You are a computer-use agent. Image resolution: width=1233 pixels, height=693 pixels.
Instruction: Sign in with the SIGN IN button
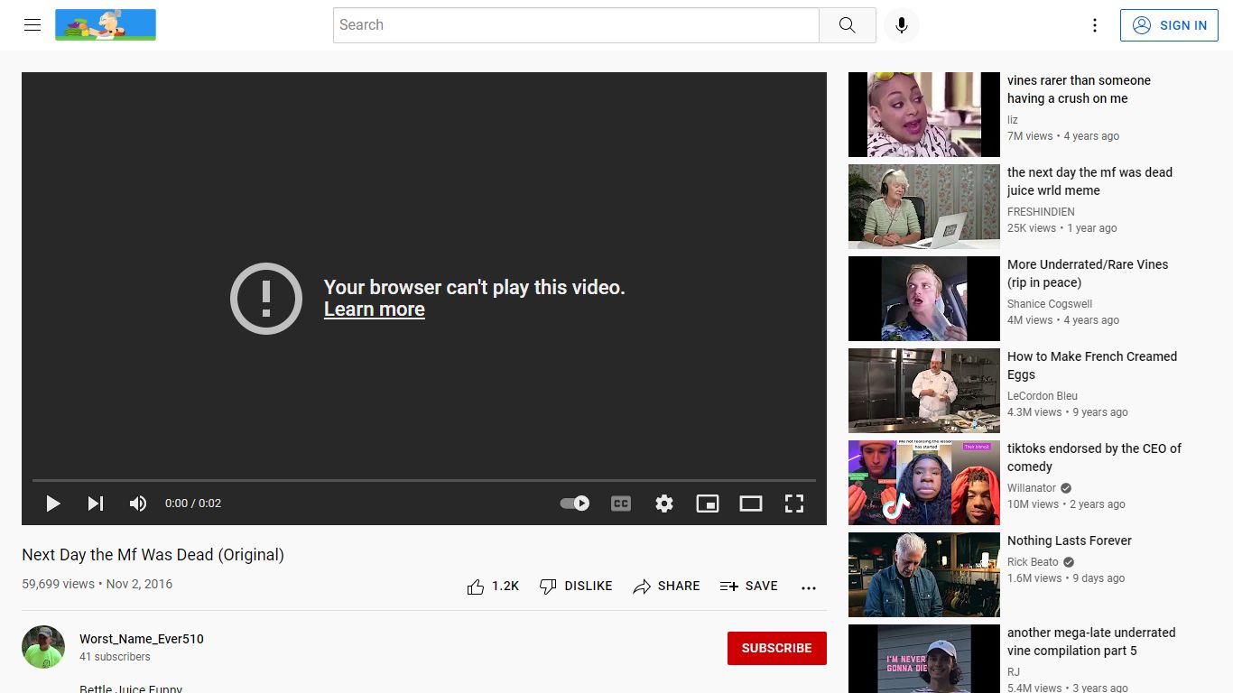[1169, 25]
